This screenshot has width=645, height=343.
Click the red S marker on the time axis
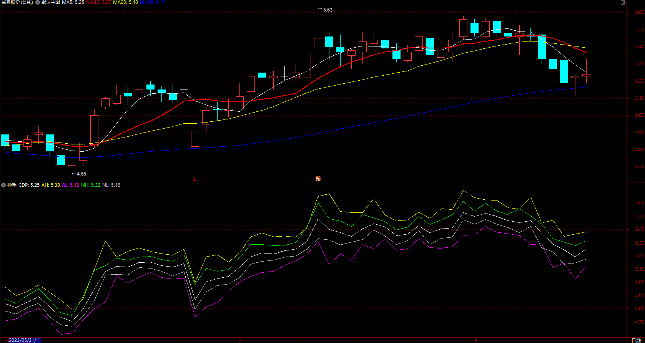194,179
